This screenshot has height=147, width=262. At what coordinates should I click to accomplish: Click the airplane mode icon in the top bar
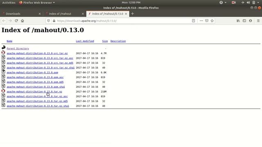pyautogui.click(x=243, y=2)
